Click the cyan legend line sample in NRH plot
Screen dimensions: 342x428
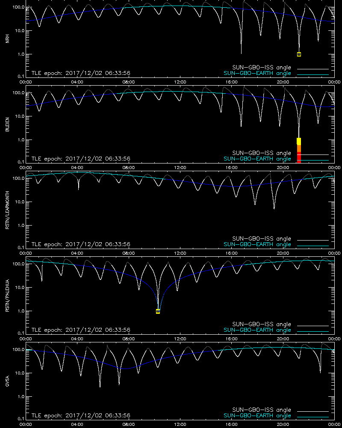313,74
